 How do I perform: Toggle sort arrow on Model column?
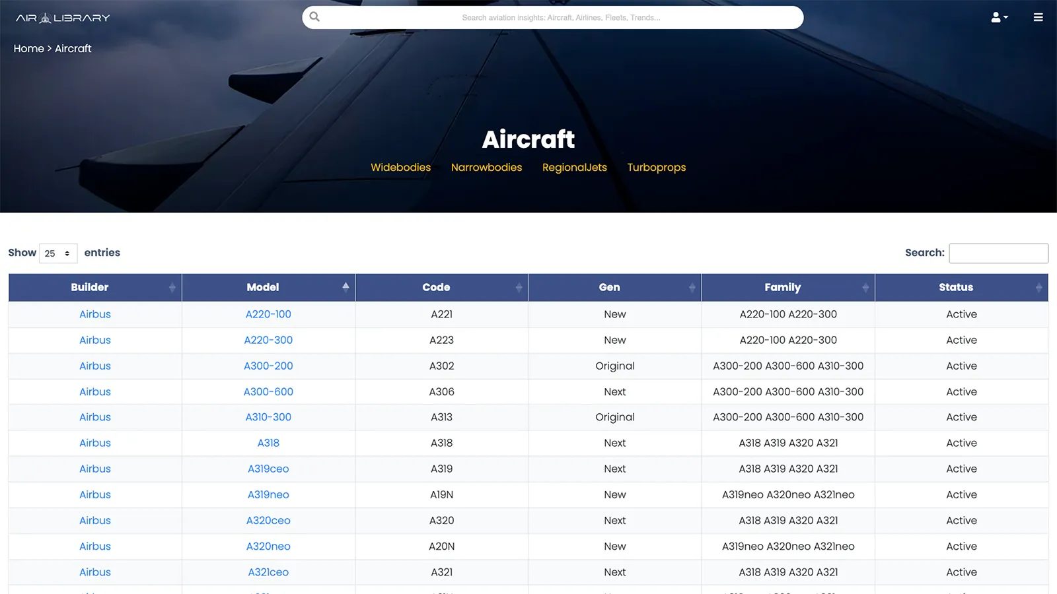[x=345, y=287]
